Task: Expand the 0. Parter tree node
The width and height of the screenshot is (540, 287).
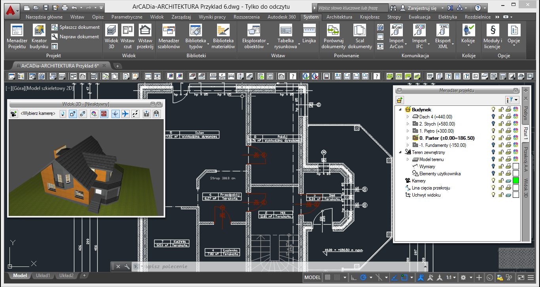Action: tap(408, 138)
